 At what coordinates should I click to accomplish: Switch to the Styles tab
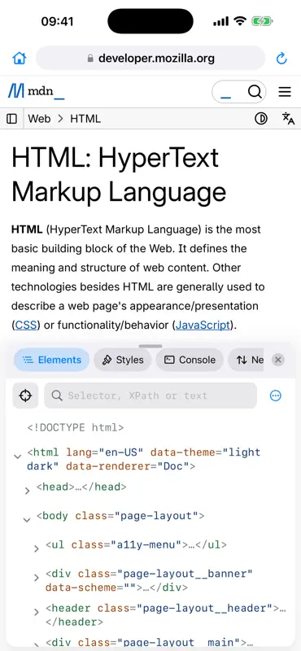tap(123, 360)
